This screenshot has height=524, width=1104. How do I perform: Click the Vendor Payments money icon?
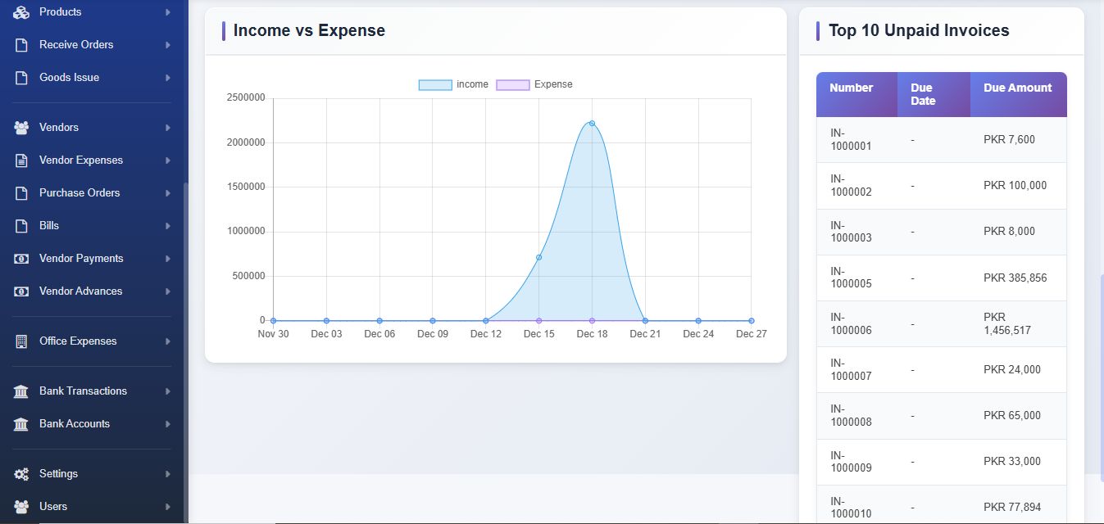tap(21, 259)
